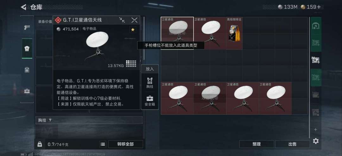Click the 出售 sell button
The height and width of the screenshot is (156, 342).
pos(292,144)
